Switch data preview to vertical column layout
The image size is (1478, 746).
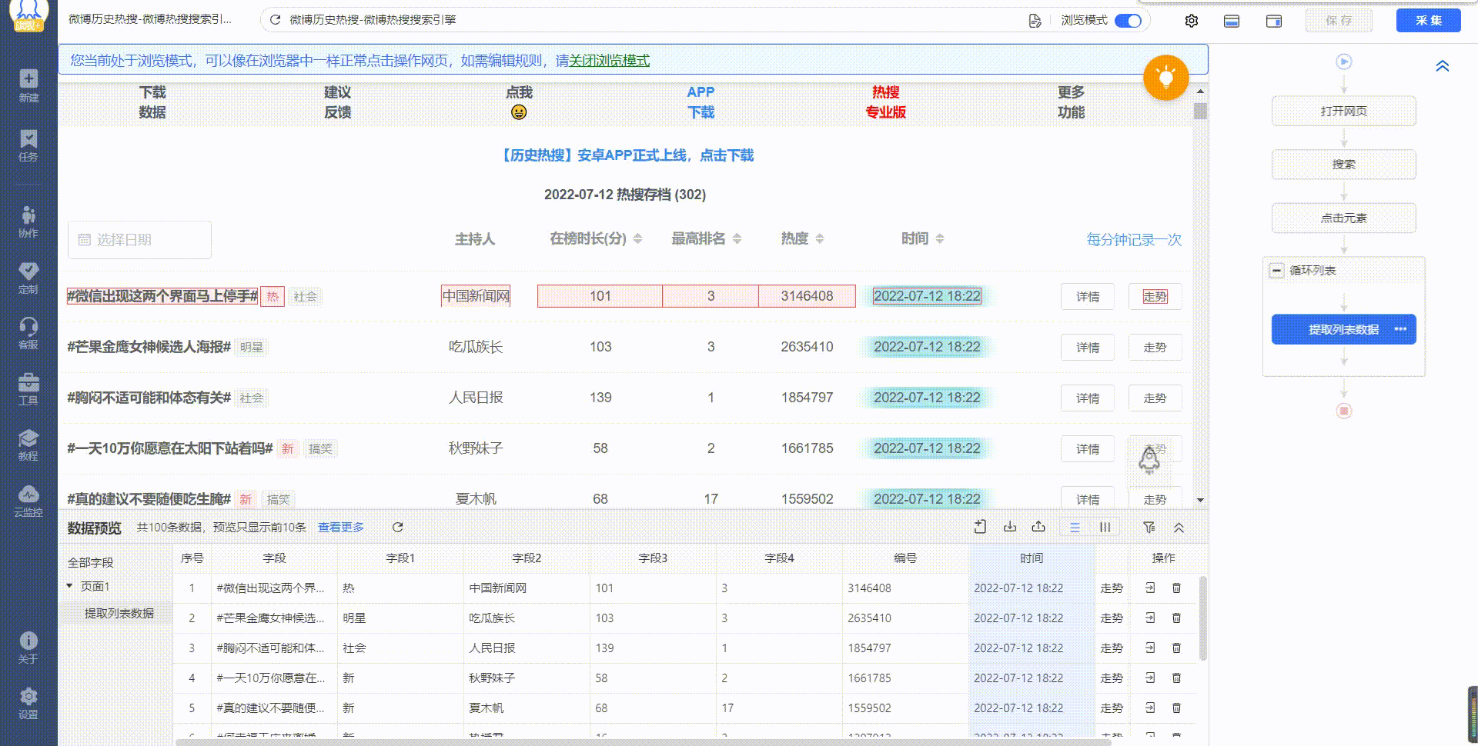1105,528
